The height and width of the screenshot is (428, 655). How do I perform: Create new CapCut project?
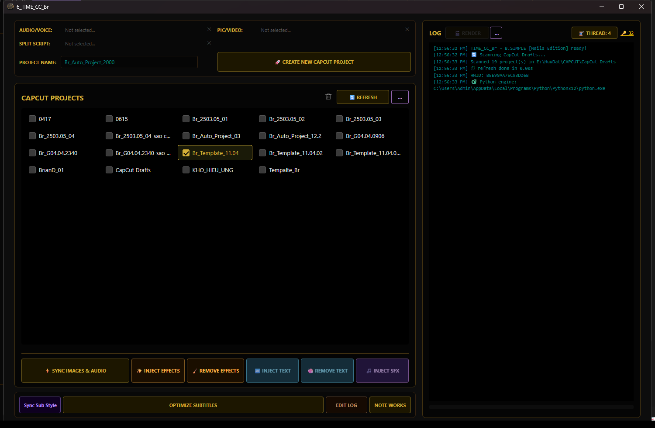[x=314, y=62]
